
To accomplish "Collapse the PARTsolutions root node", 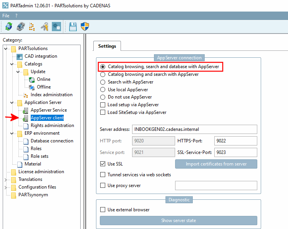I will pos(6,48).
